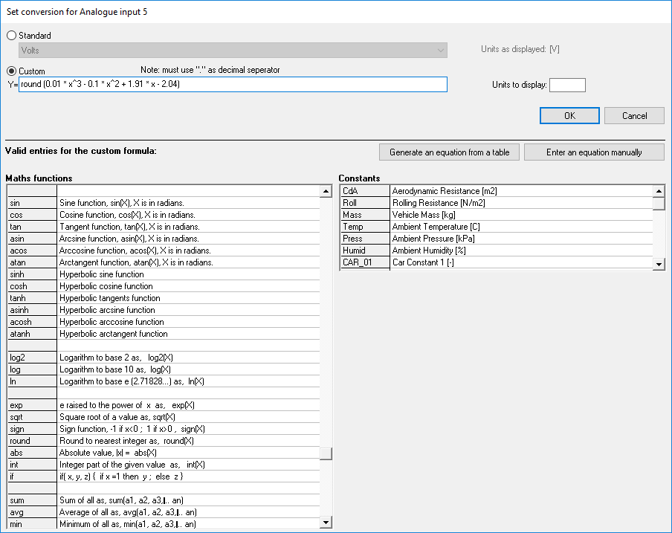This screenshot has width=672, height=533.
Task: Click Generate an equation from a table
Action: click(x=449, y=152)
